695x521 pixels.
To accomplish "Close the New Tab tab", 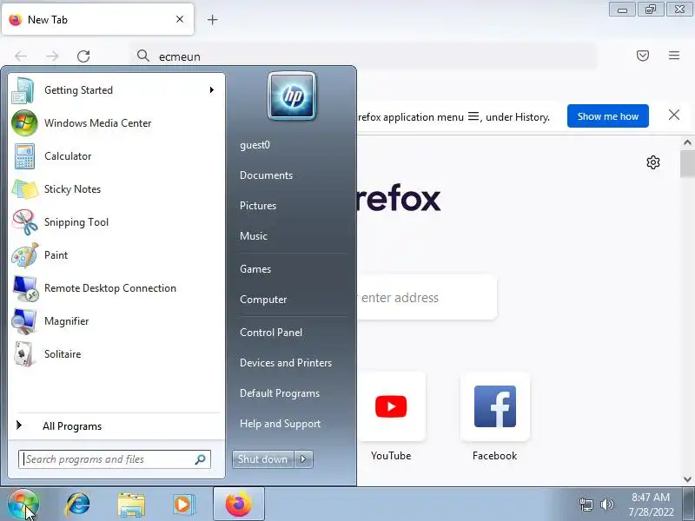I will coord(180,19).
